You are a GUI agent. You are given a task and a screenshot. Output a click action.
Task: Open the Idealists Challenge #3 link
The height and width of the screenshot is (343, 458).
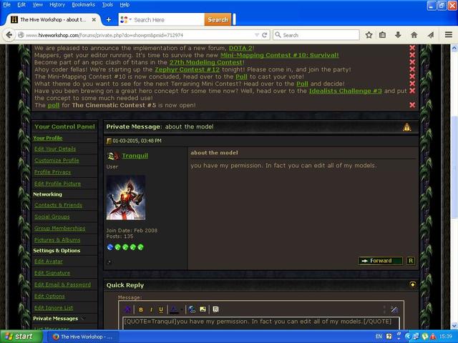(345, 91)
